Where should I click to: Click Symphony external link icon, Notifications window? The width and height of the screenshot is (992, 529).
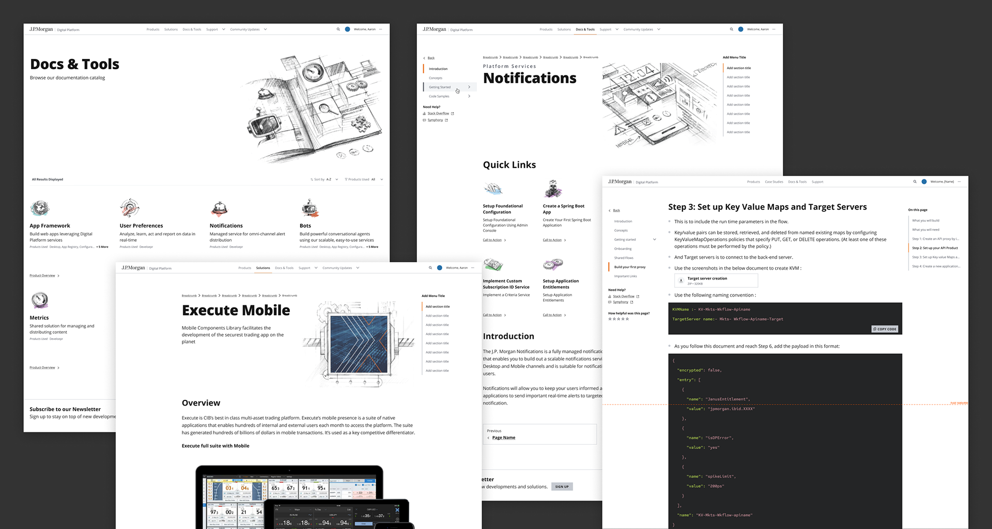446,120
